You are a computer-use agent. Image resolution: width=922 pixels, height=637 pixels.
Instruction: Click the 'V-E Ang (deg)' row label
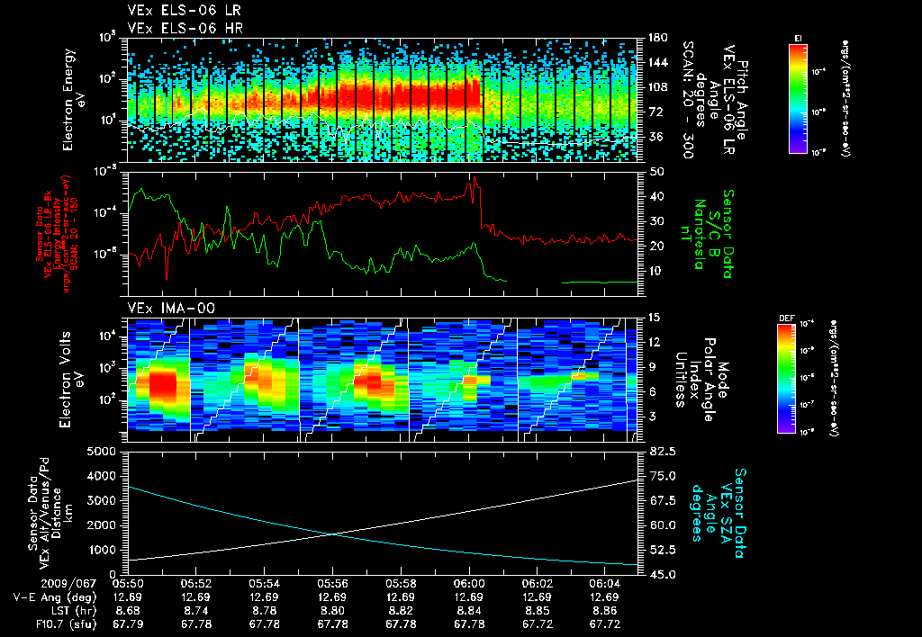(x=55, y=597)
